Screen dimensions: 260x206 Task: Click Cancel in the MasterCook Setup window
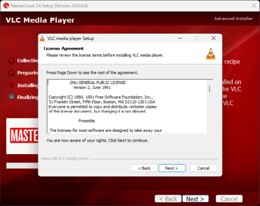tap(229, 199)
